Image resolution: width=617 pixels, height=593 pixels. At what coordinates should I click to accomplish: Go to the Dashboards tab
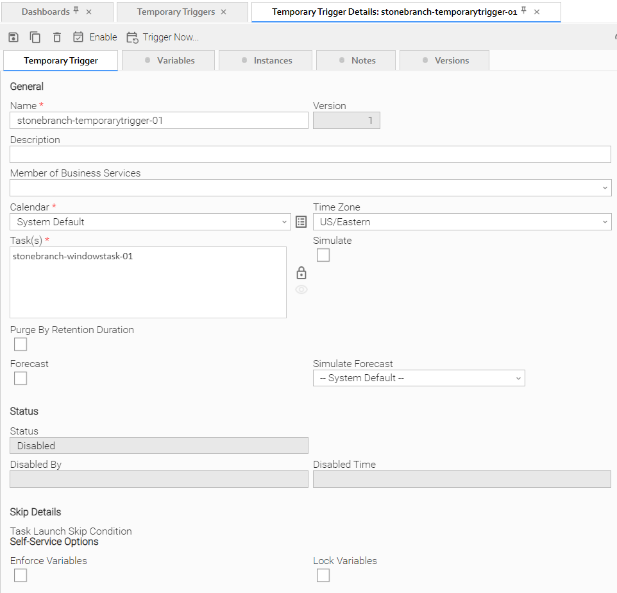point(46,12)
